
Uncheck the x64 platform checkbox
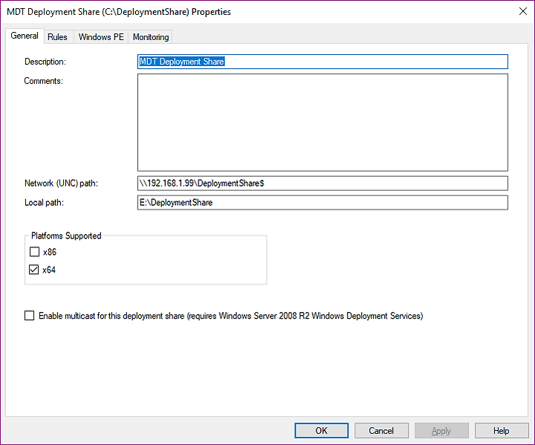coord(33,270)
